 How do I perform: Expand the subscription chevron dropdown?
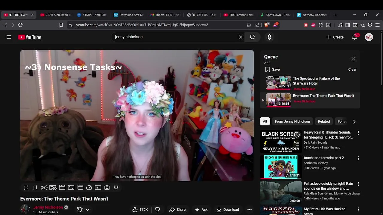click(x=87, y=210)
